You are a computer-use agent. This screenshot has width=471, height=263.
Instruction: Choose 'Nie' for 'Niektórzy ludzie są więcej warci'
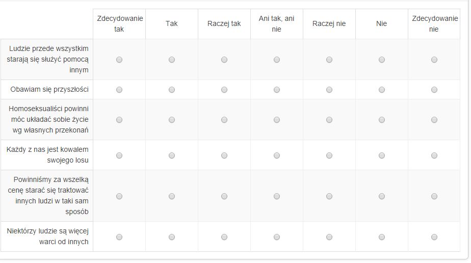click(382, 237)
